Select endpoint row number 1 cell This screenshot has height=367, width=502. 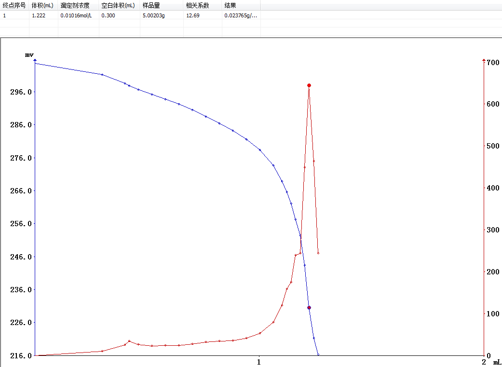click(5, 15)
